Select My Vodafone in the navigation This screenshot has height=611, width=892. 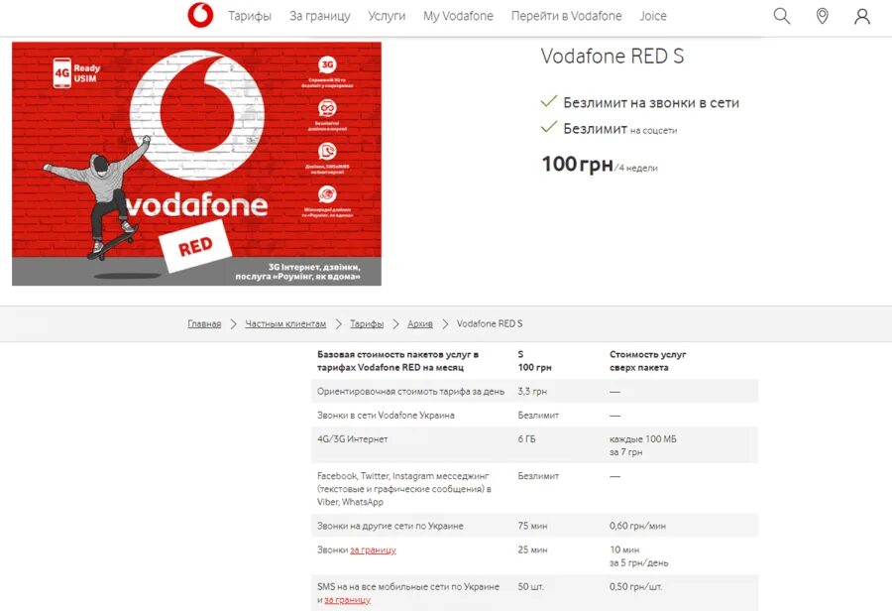pyautogui.click(x=458, y=16)
